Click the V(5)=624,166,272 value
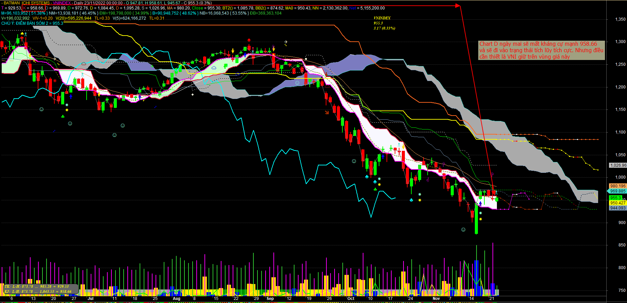Image resolution: width=627 pixels, height=303 pixels. pyautogui.click(x=129, y=18)
